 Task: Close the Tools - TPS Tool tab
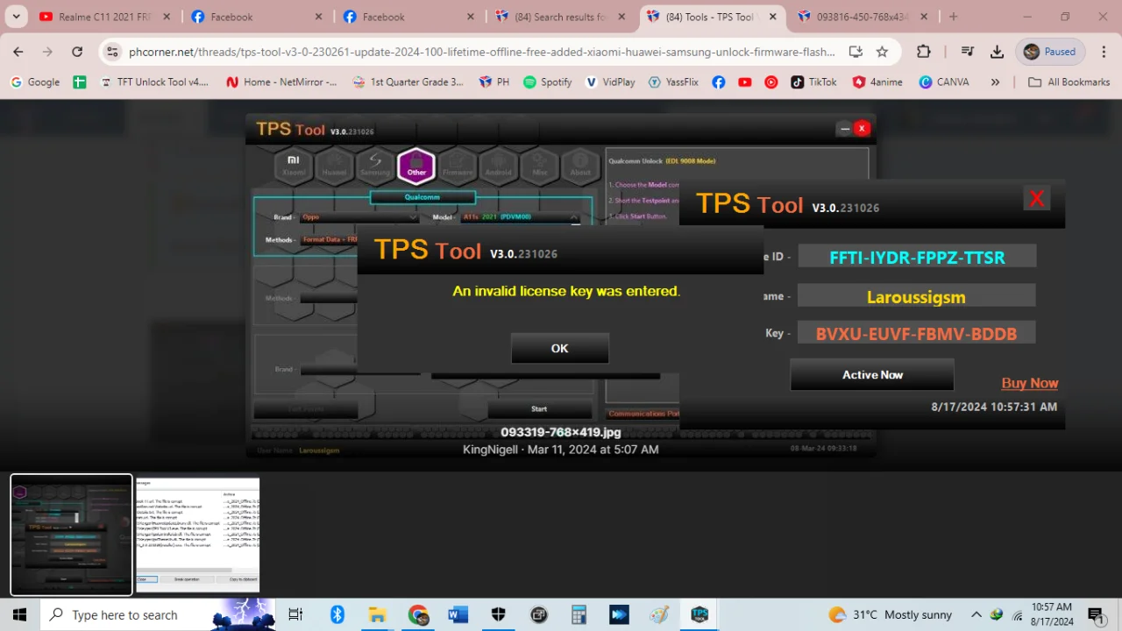pos(775,17)
